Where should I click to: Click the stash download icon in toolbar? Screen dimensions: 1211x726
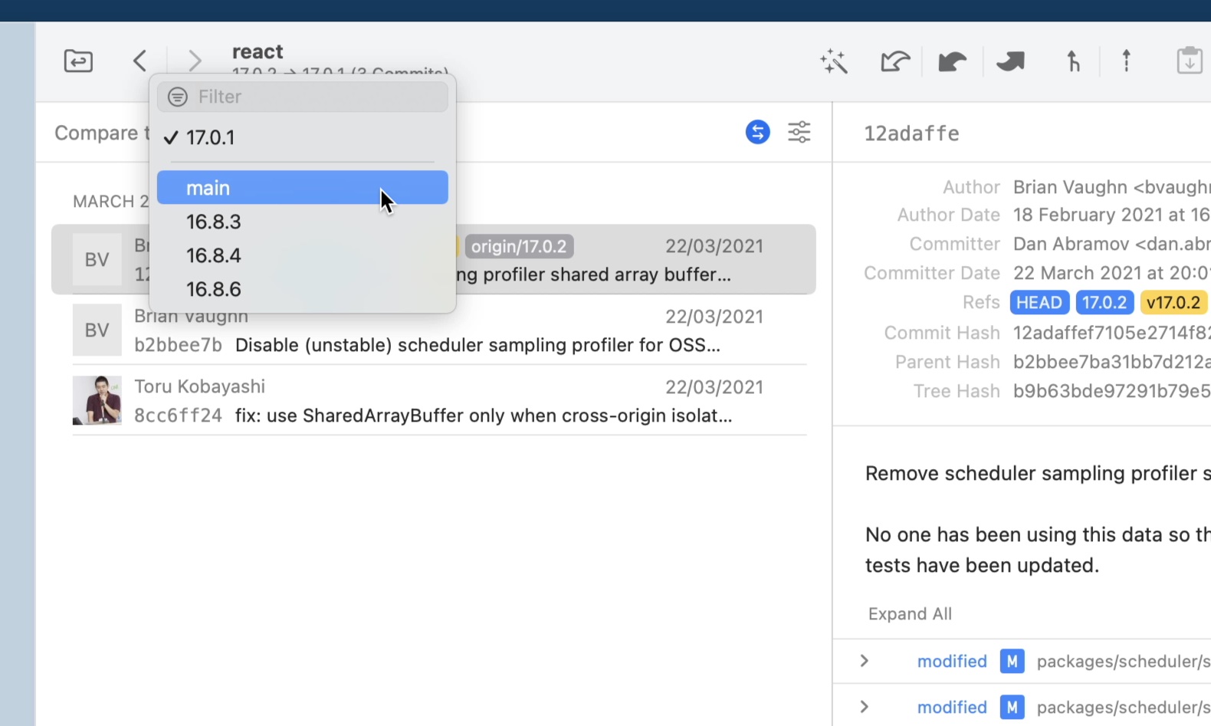[x=1189, y=61]
